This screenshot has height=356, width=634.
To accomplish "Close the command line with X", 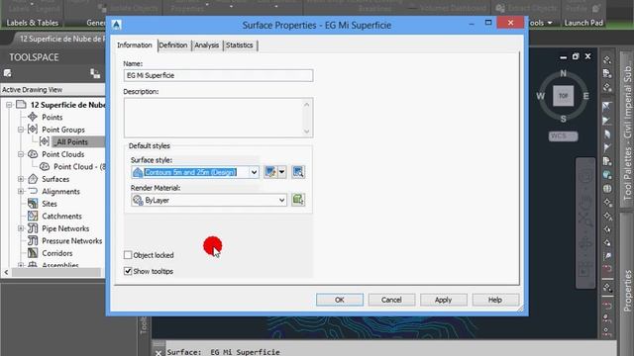I will [158, 353].
